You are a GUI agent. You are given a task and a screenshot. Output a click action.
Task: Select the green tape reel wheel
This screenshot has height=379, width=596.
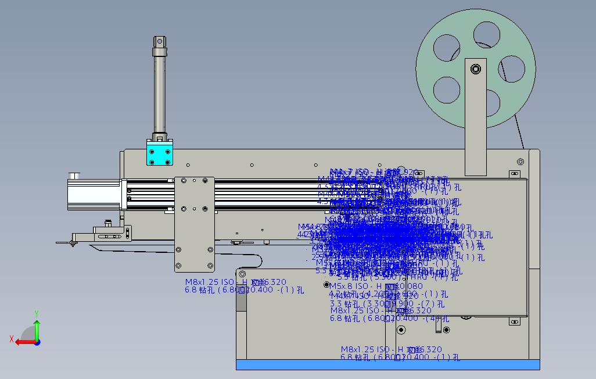click(x=476, y=69)
